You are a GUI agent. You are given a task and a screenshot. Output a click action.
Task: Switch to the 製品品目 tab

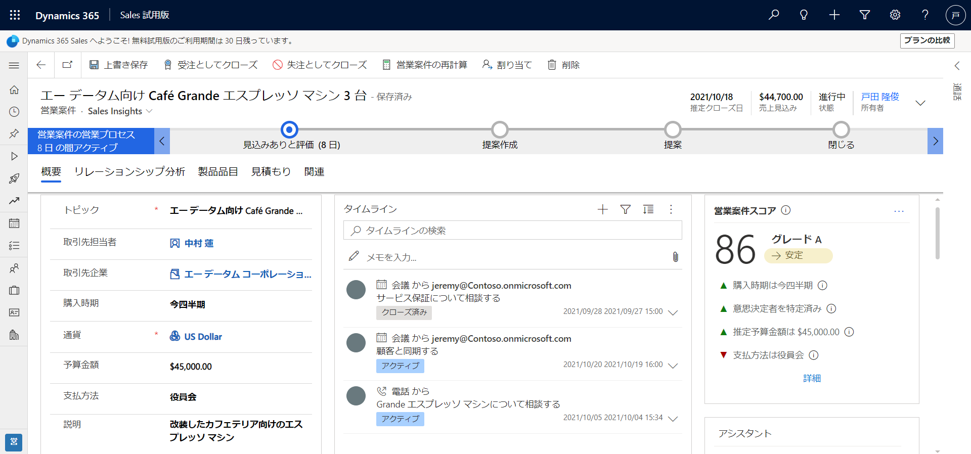[218, 172]
